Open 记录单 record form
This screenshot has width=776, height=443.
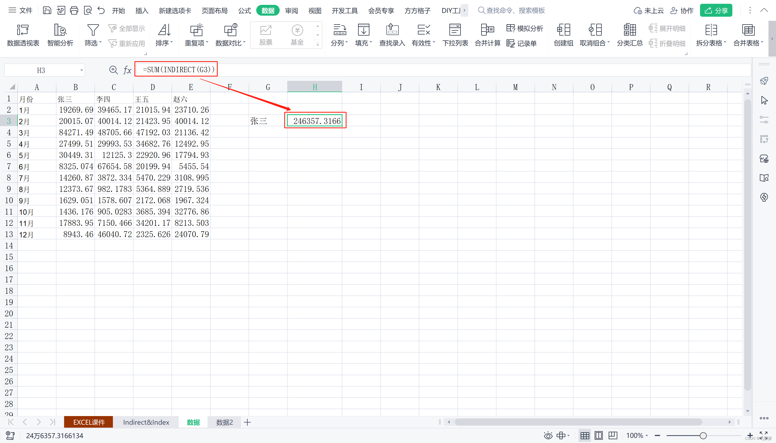pyautogui.click(x=522, y=43)
